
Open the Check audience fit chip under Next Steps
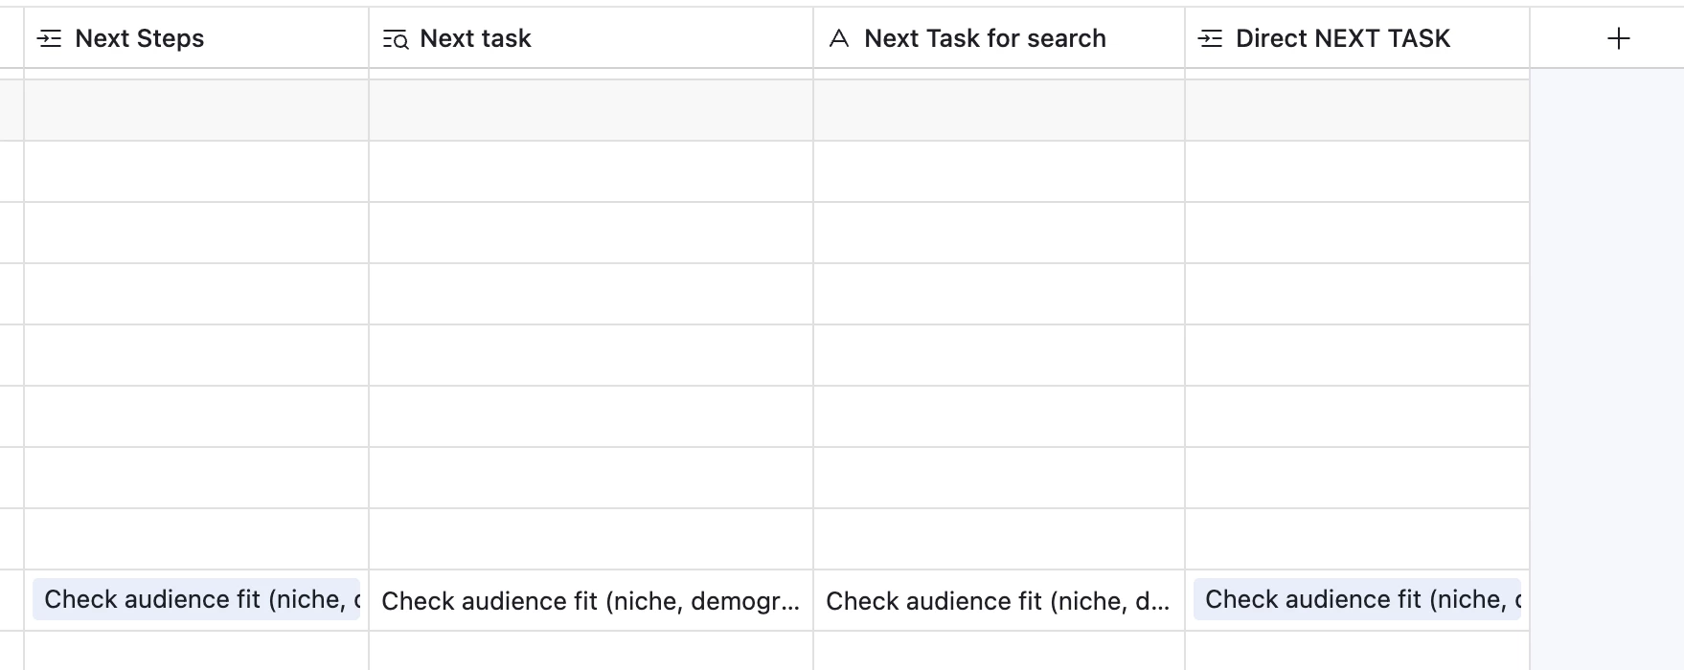click(x=196, y=599)
